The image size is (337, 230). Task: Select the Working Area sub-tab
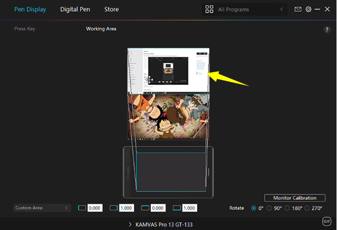(x=101, y=28)
